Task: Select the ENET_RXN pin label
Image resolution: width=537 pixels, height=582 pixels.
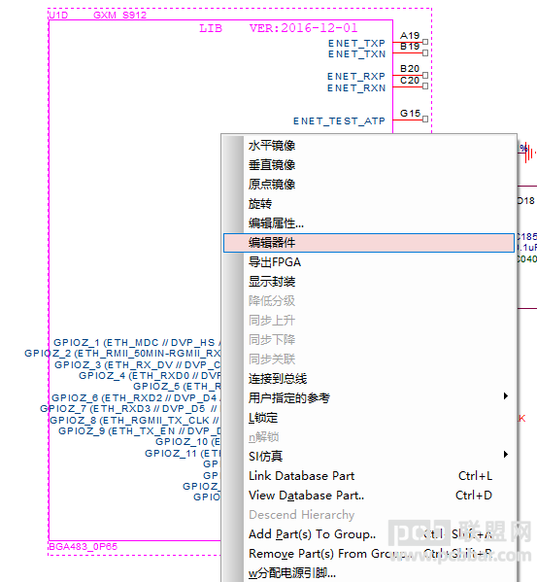Action: click(x=356, y=88)
